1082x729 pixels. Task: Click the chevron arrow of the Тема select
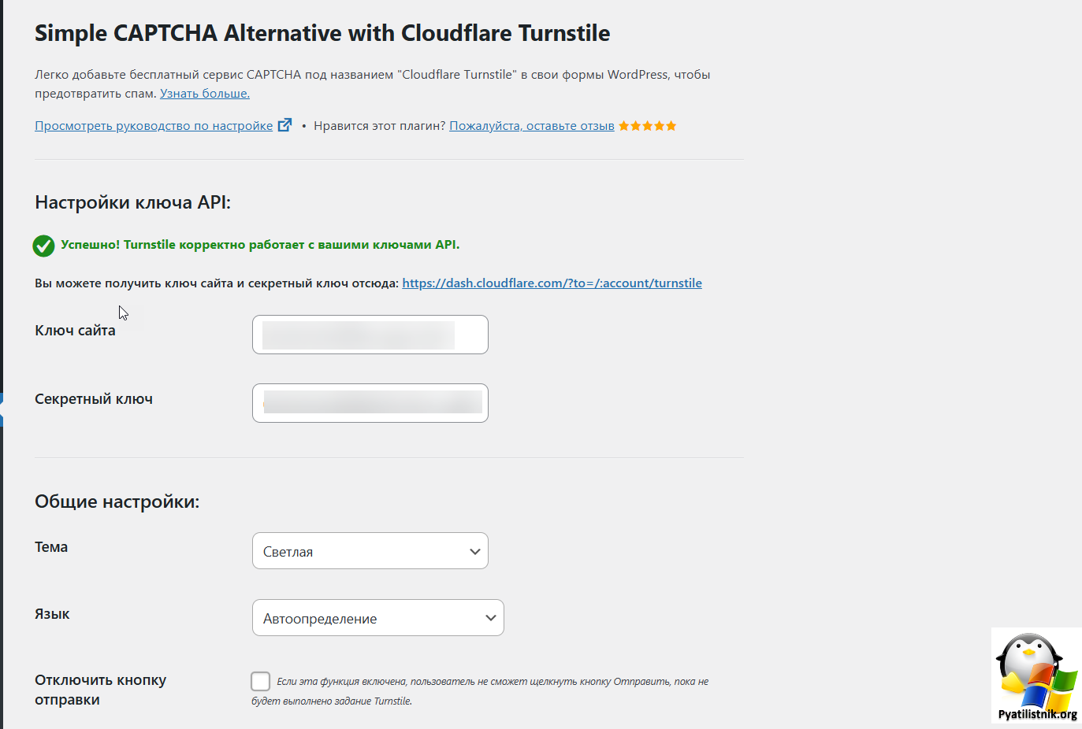(474, 552)
